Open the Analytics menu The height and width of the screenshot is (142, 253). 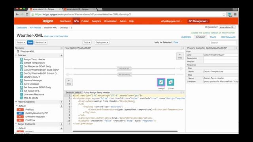96,21
